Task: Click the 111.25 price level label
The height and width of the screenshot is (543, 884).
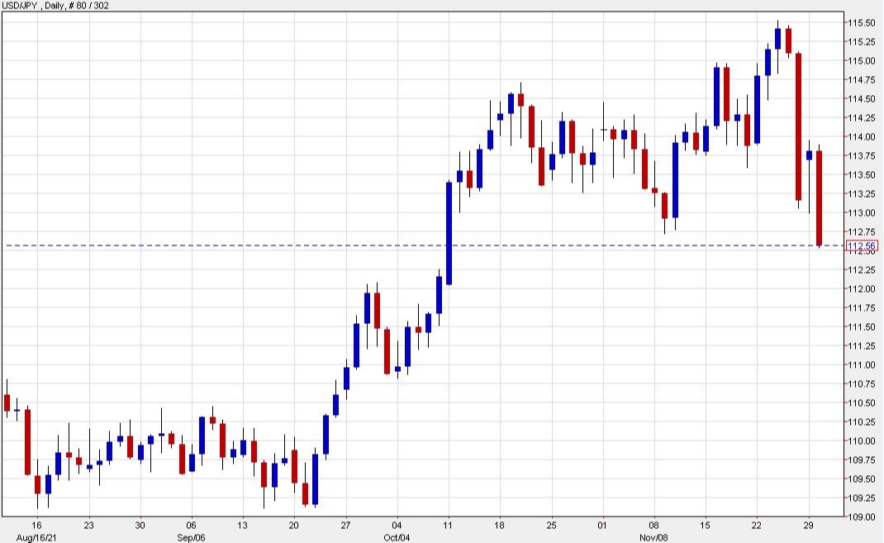Action: 862,346
